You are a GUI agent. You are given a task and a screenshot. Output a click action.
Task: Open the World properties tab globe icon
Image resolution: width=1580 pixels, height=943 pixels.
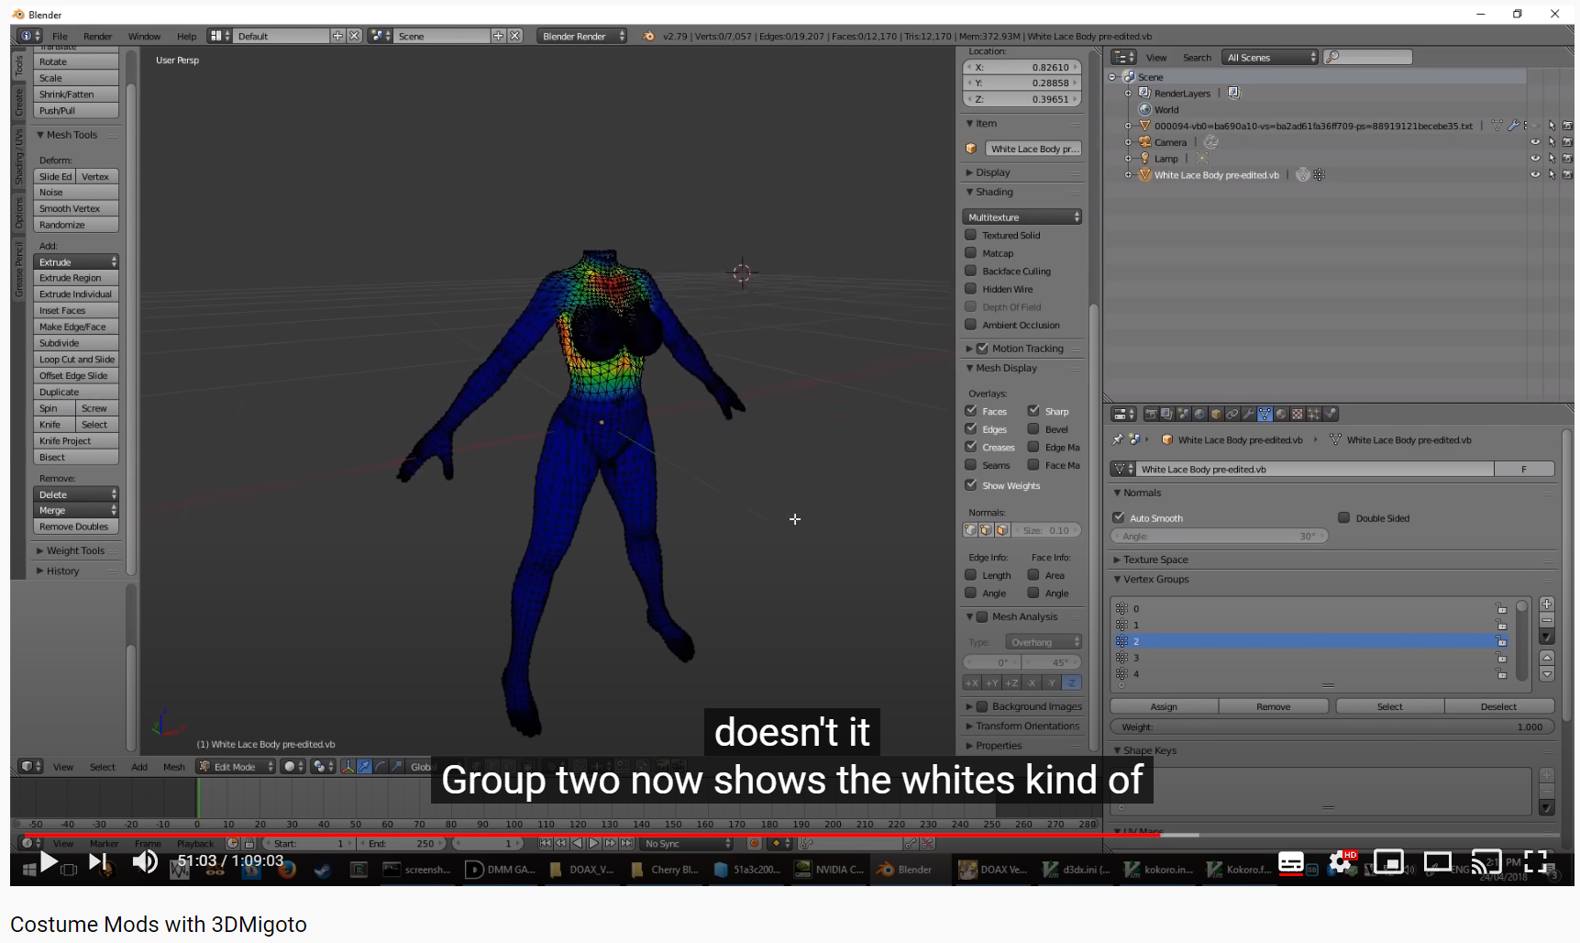click(1199, 414)
